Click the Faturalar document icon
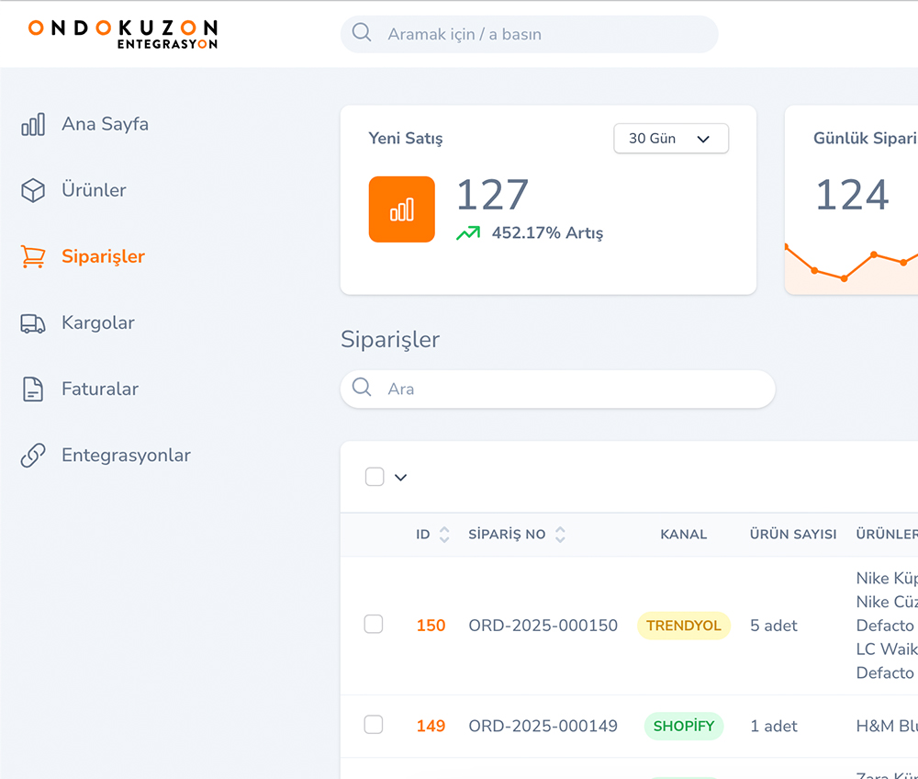Screen dimensions: 918x779 pyautogui.click(x=33, y=389)
